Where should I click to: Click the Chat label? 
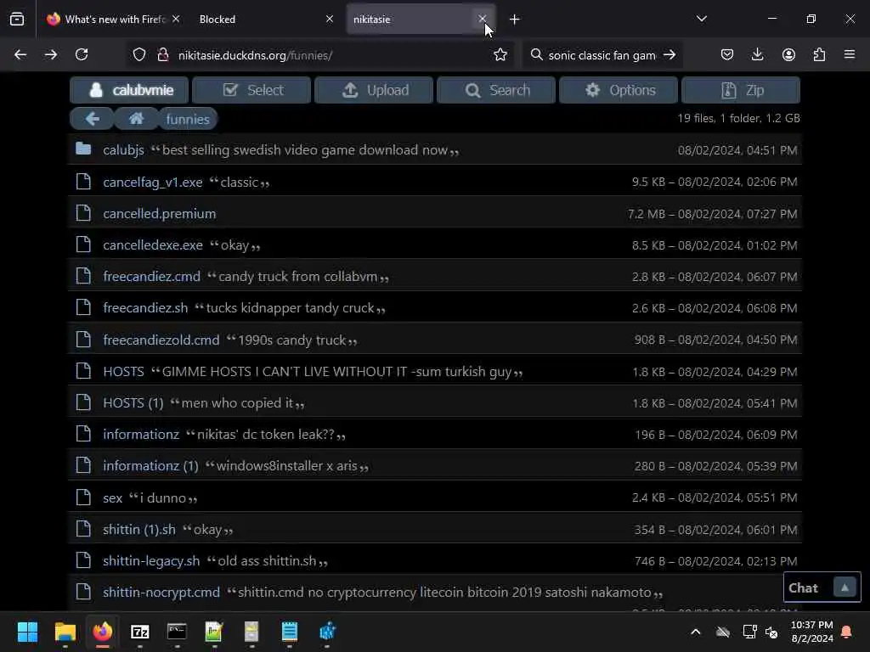click(x=803, y=587)
